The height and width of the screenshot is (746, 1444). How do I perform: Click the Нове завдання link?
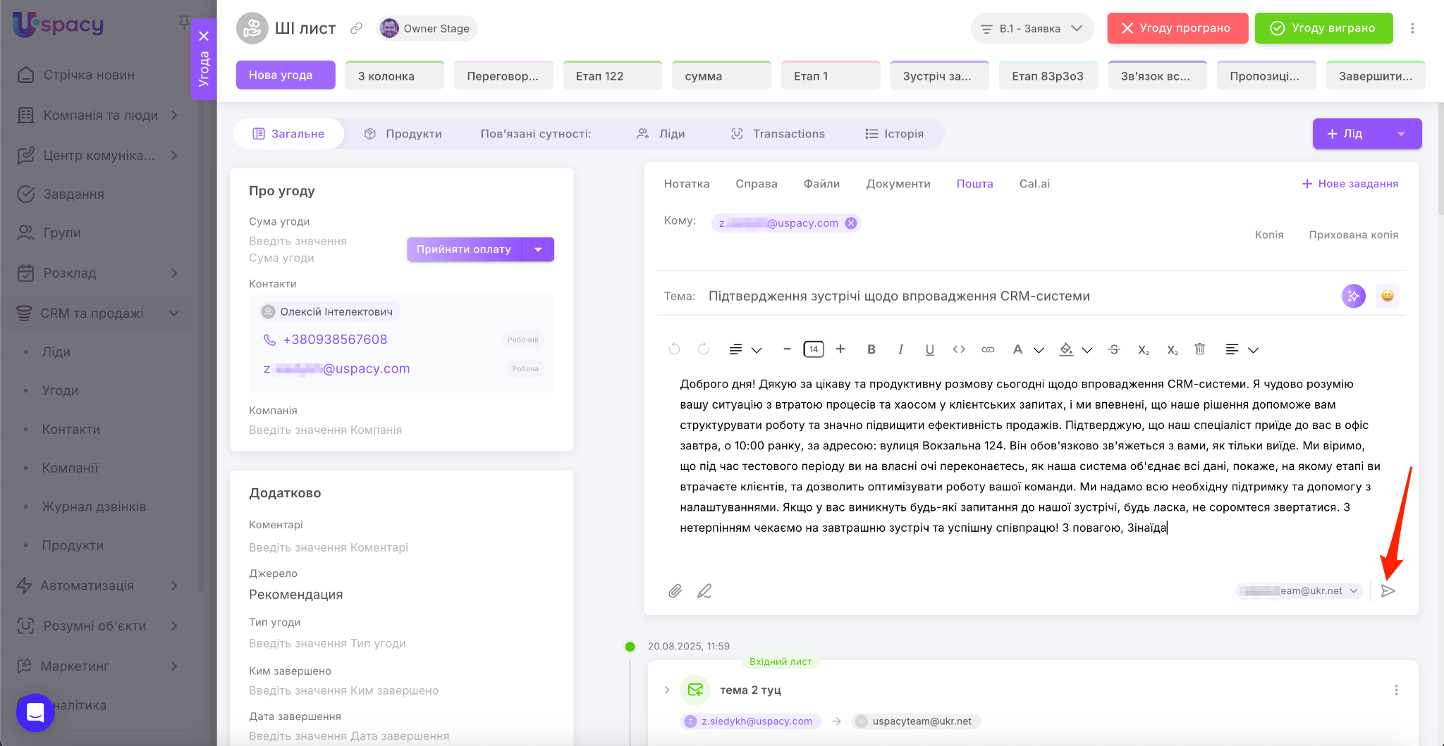[1350, 184]
